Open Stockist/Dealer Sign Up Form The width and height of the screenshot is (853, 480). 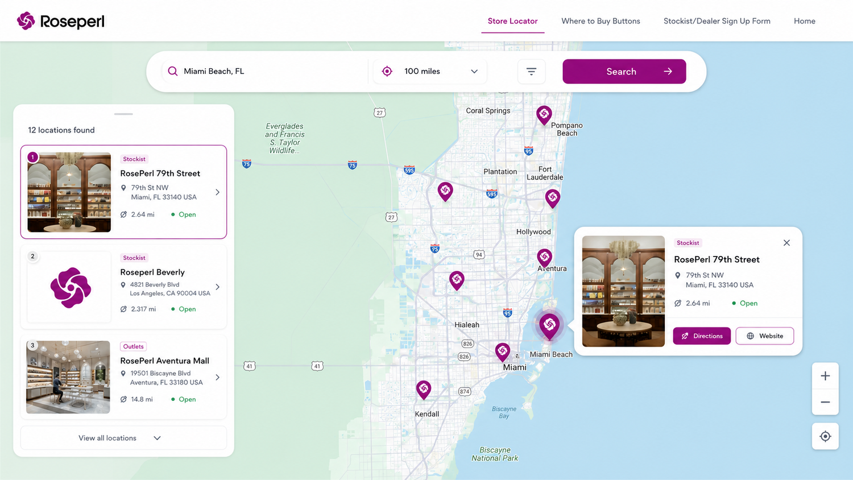point(717,21)
